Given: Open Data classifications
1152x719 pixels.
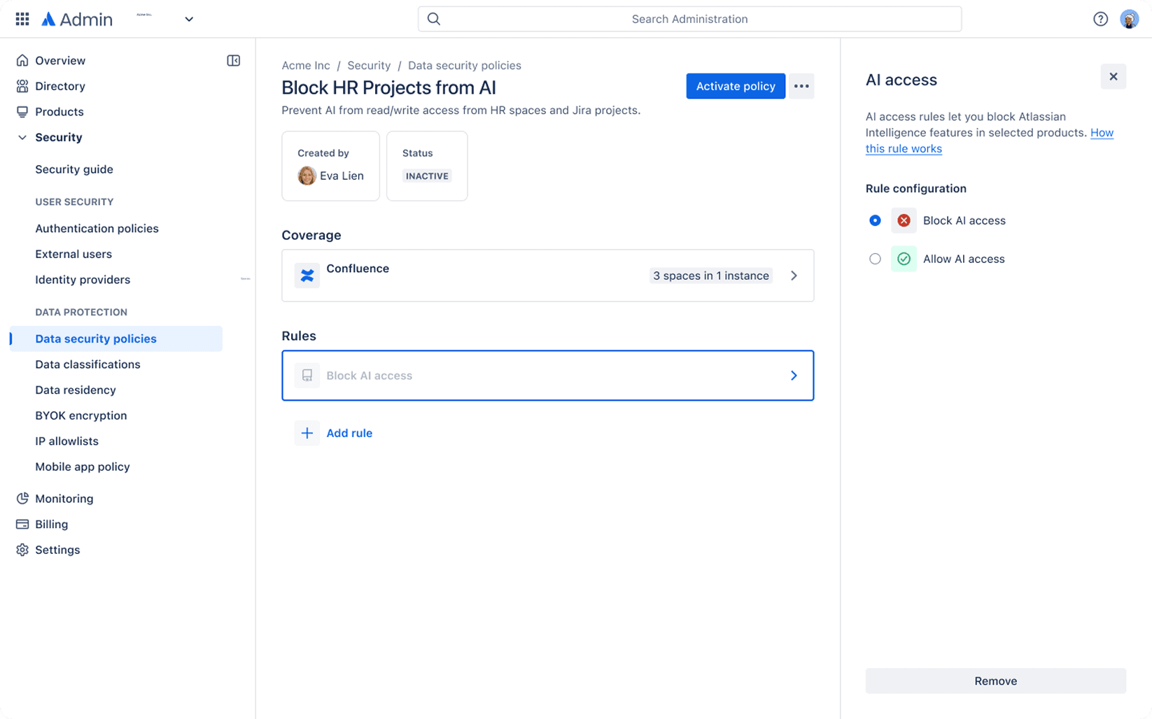Looking at the screenshot, I should (87, 364).
